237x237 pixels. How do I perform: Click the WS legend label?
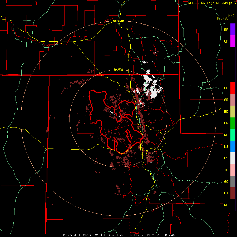pyautogui.click(x=226, y=146)
